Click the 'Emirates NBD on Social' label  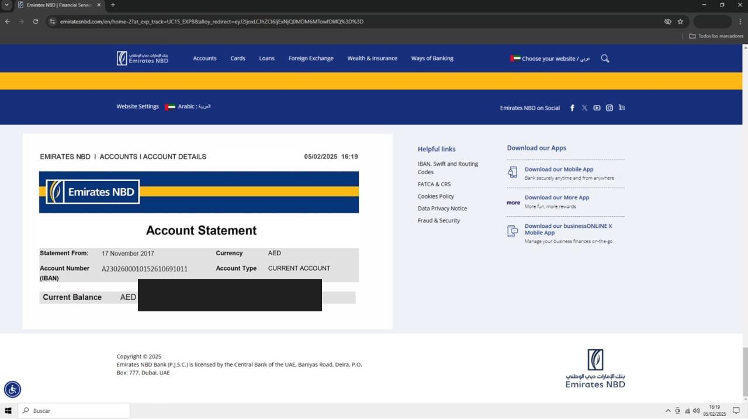pyautogui.click(x=530, y=108)
